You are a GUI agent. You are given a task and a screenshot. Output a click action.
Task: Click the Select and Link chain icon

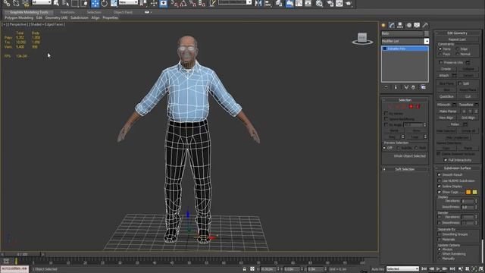[7, 3]
